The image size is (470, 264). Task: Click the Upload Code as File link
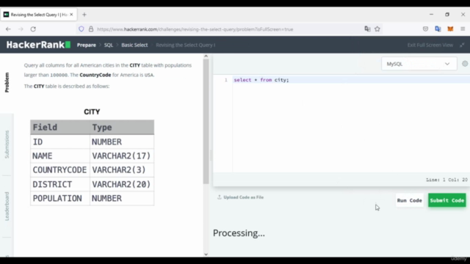pos(243,197)
